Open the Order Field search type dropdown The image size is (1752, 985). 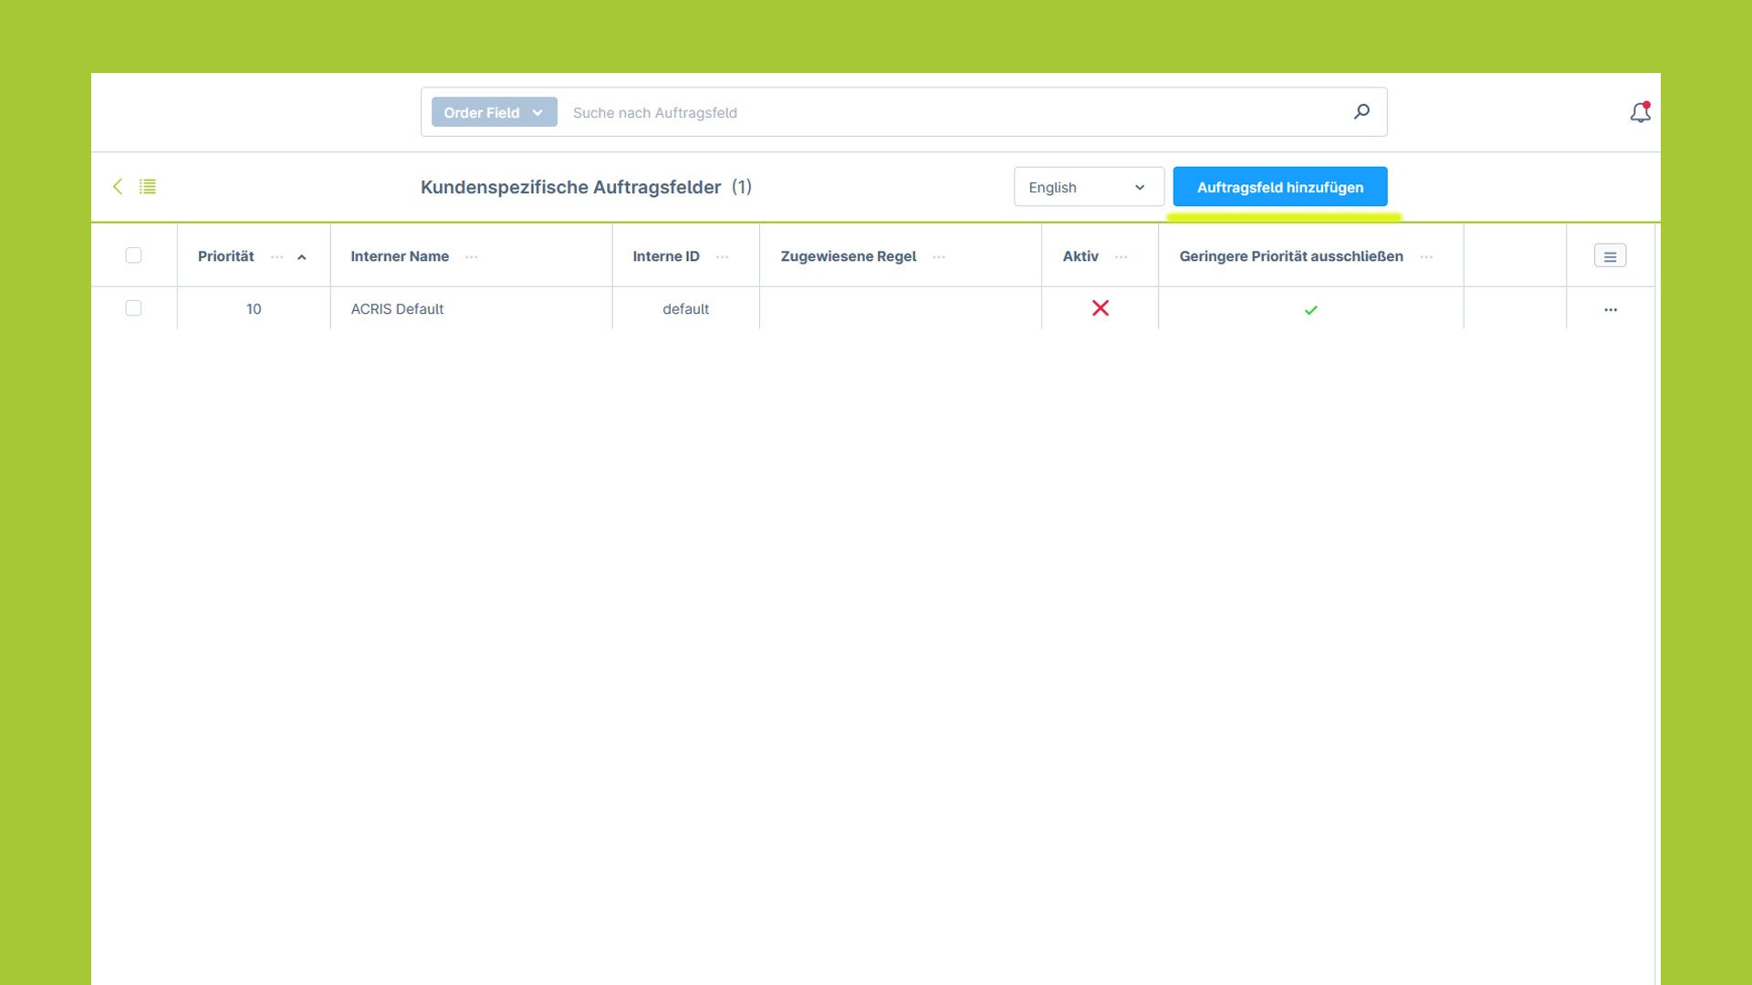494,112
